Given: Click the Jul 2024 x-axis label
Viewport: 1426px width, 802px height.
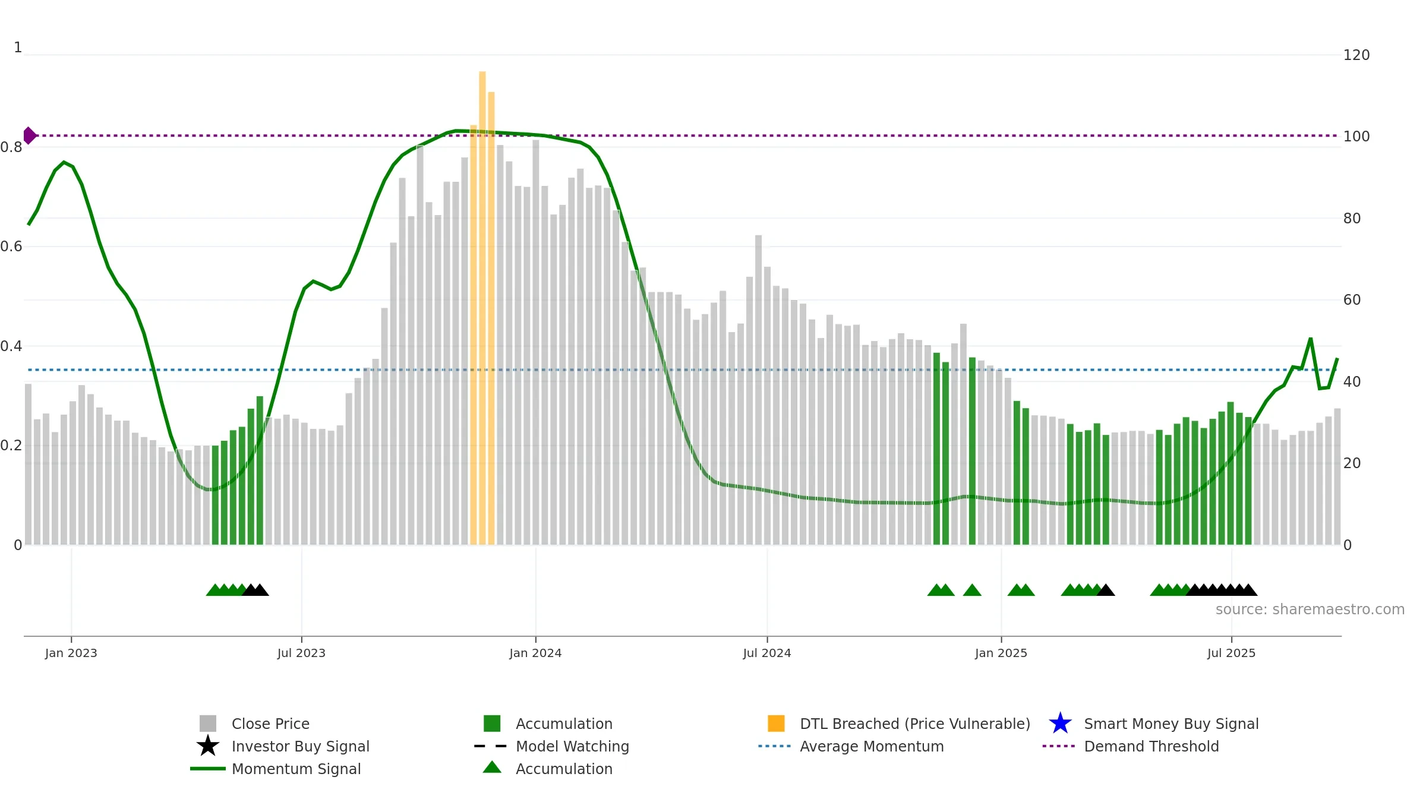Looking at the screenshot, I should [767, 653].
